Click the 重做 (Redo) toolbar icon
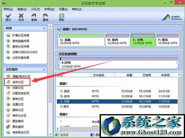Image resolution: width=185 pixels, height=138 pixels. (46, 17)
